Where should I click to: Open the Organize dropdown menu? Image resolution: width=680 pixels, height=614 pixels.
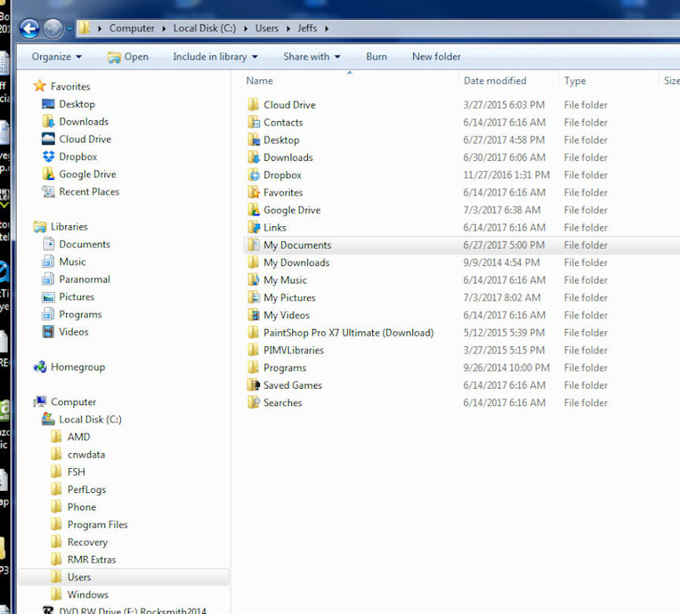point(57,57)
